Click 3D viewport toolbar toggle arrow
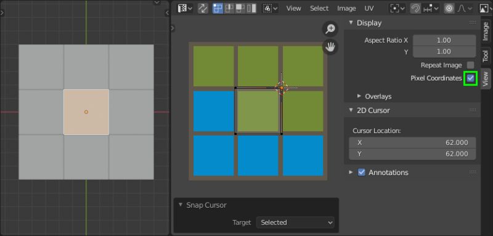Image resolution: width=493 pixels, height=236 pixels. pos(2,13)
